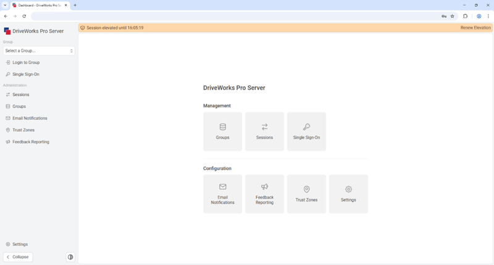Open Single Sign-On from the sidebar
This screenshot has height=265, width=494.
[39, 74]
